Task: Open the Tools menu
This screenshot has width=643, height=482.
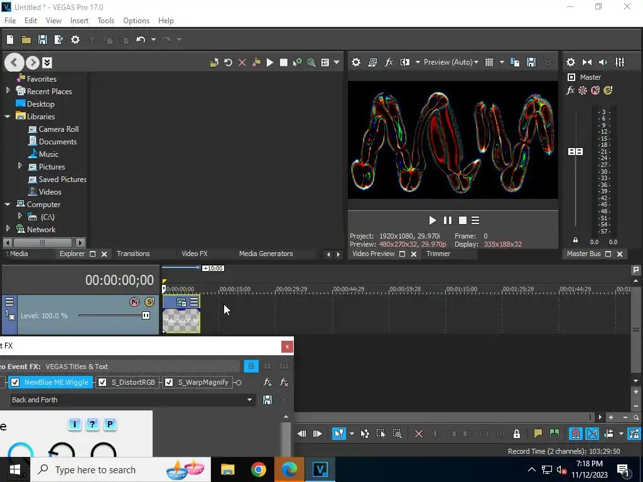Action: click(105, 21)
